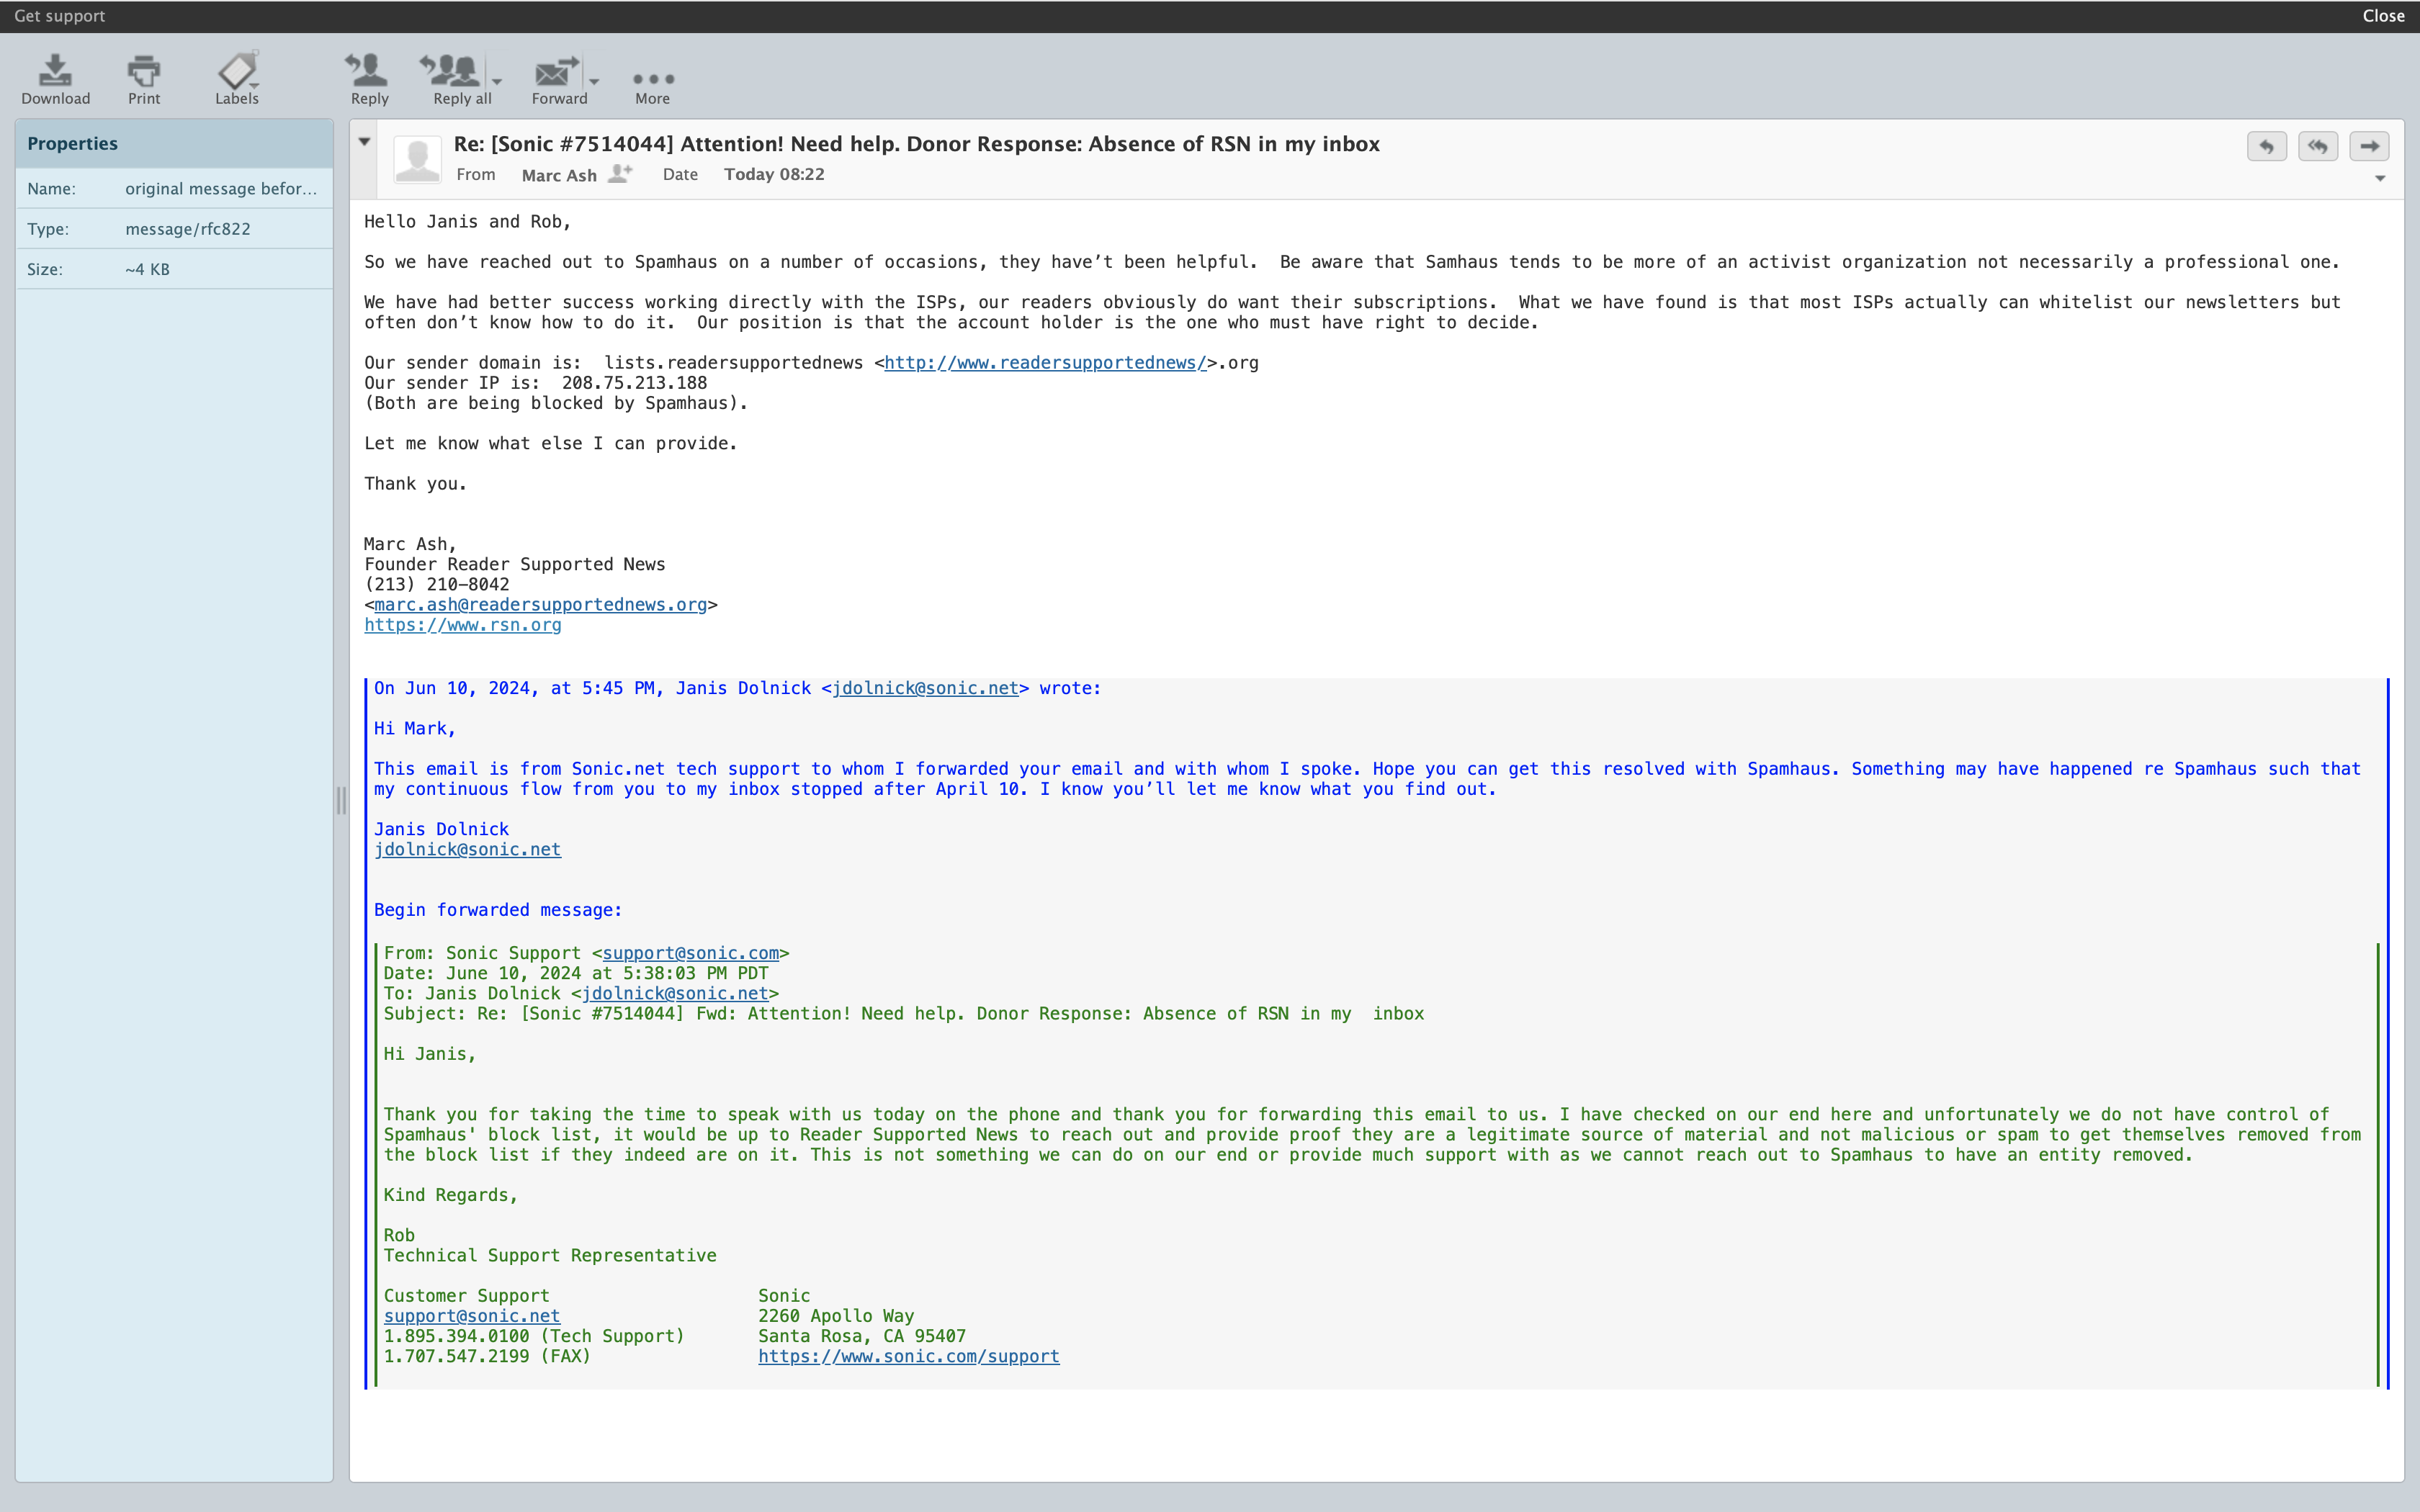Click the email subject line
Screen dimensions: 2420x1512
coord(916,143)
